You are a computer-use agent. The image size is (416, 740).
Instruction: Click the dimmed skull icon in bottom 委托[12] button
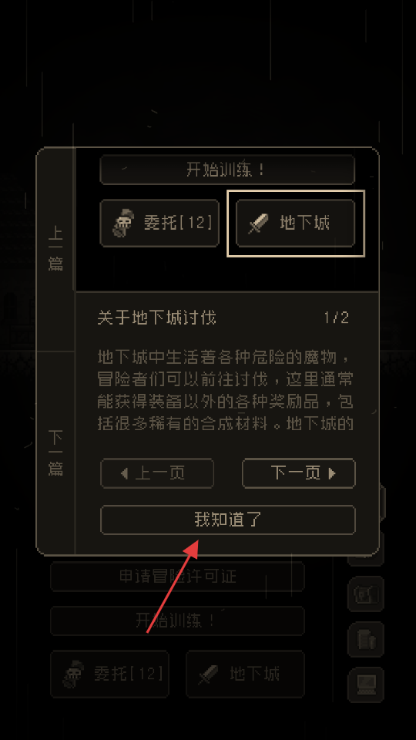pos(74,674)
